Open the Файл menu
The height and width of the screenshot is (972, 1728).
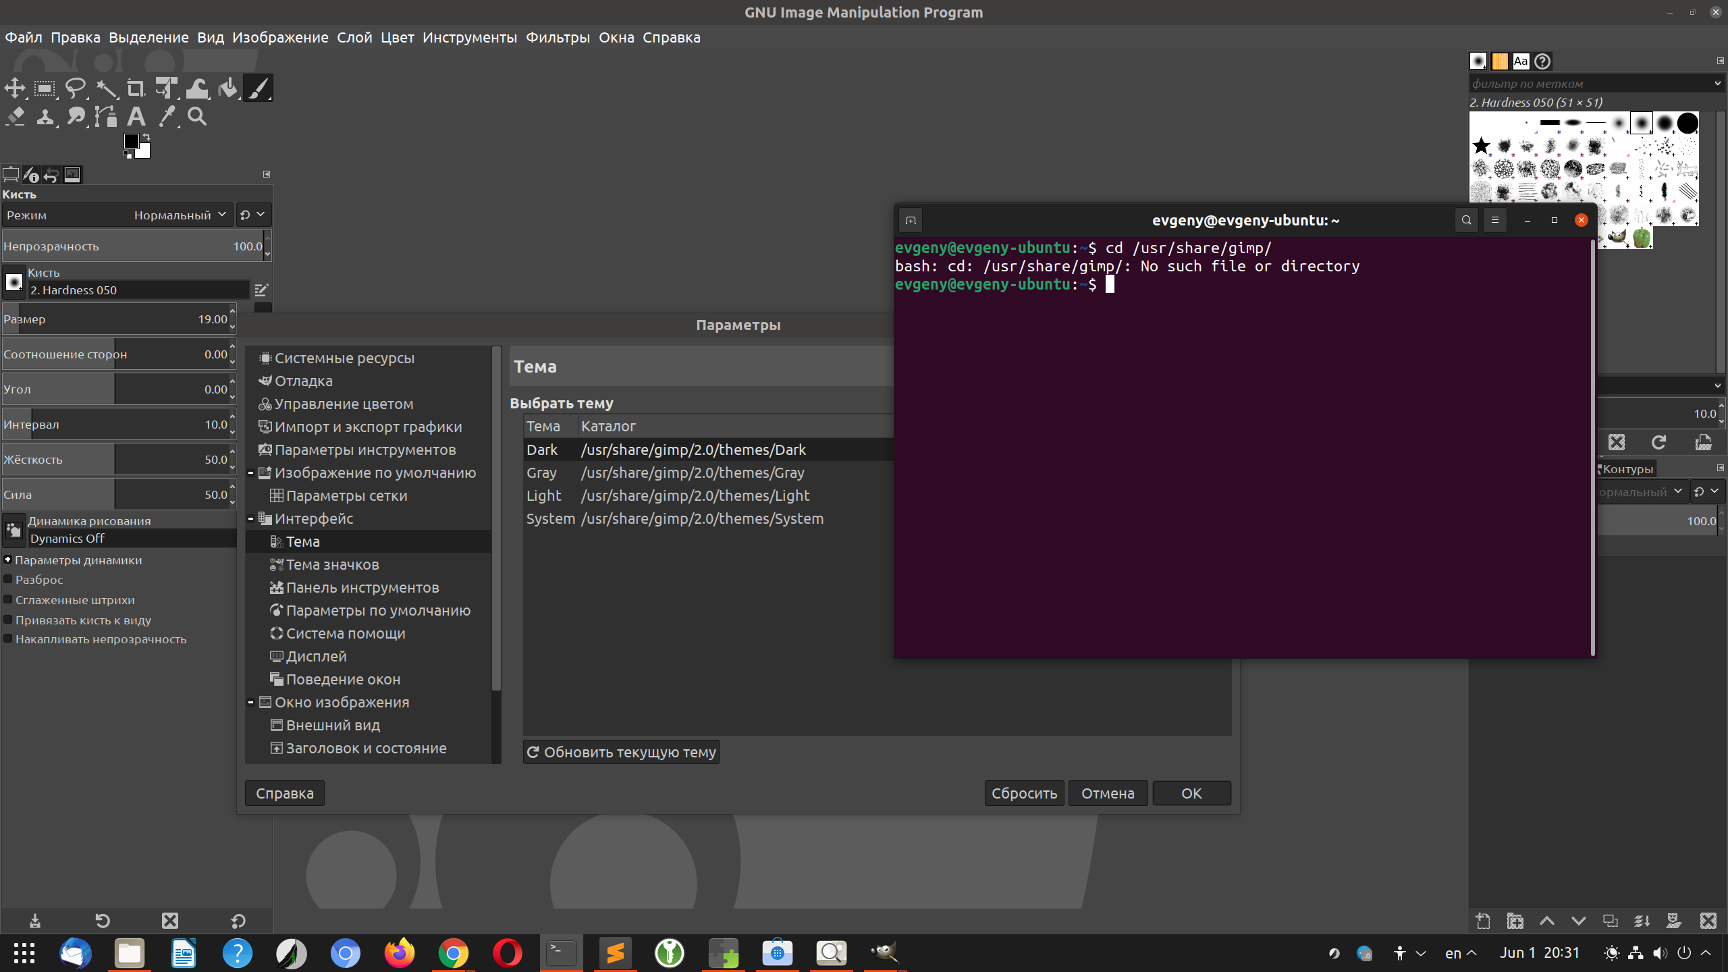point(24,38)
